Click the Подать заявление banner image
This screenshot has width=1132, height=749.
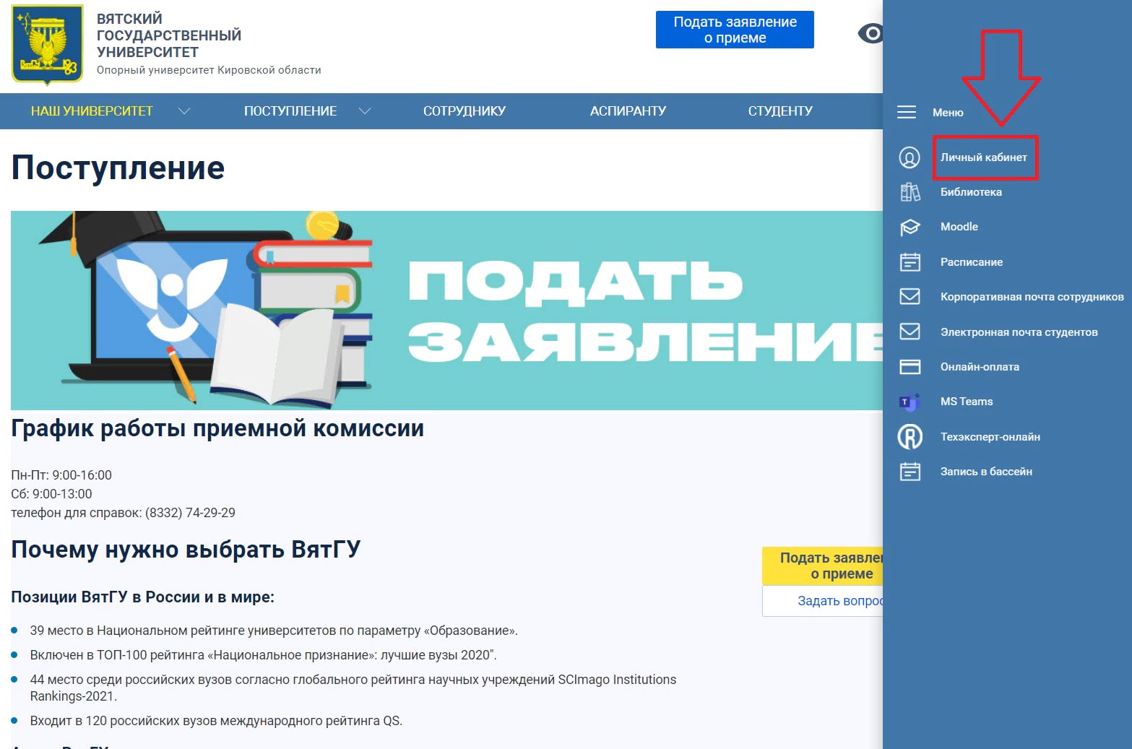(x=446, y=311)
